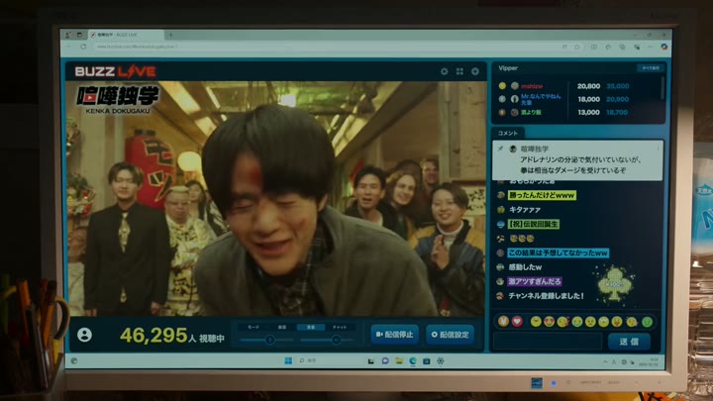Open File Explorer from the taskbar
The height and width of the screenshot is (401, 713).
(x=399, y=360)
